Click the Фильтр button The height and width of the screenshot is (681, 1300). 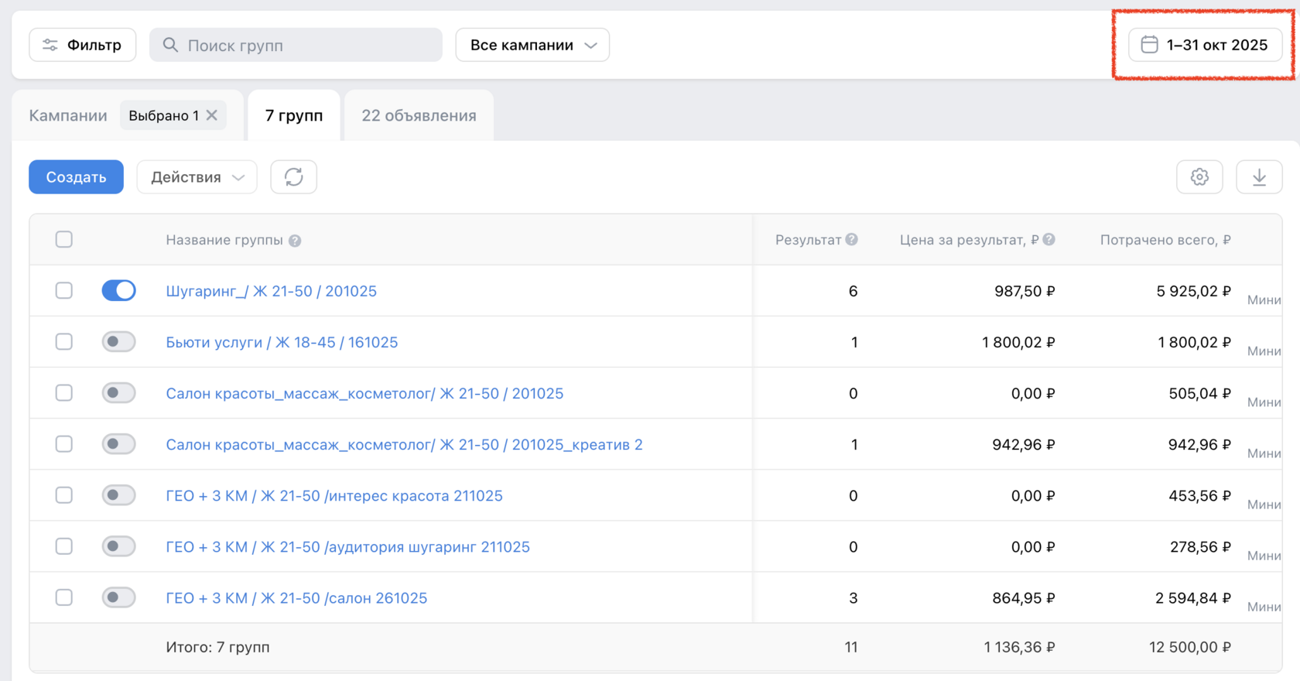click(83, 45)
